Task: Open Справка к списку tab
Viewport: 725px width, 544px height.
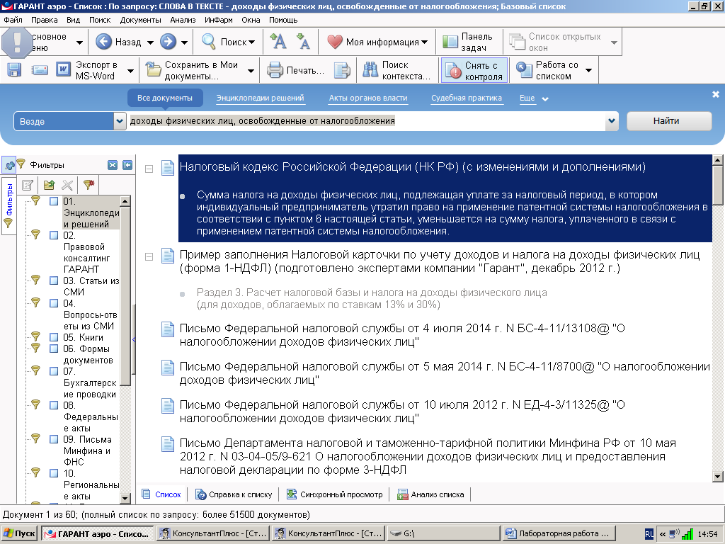Action: tap(234, 494)
